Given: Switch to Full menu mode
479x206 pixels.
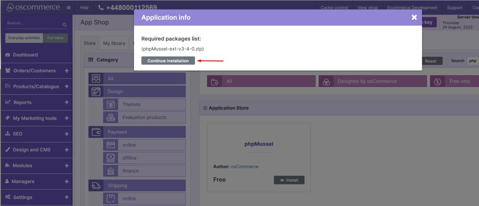Looking at the screenshot, I should pos(55,38).
